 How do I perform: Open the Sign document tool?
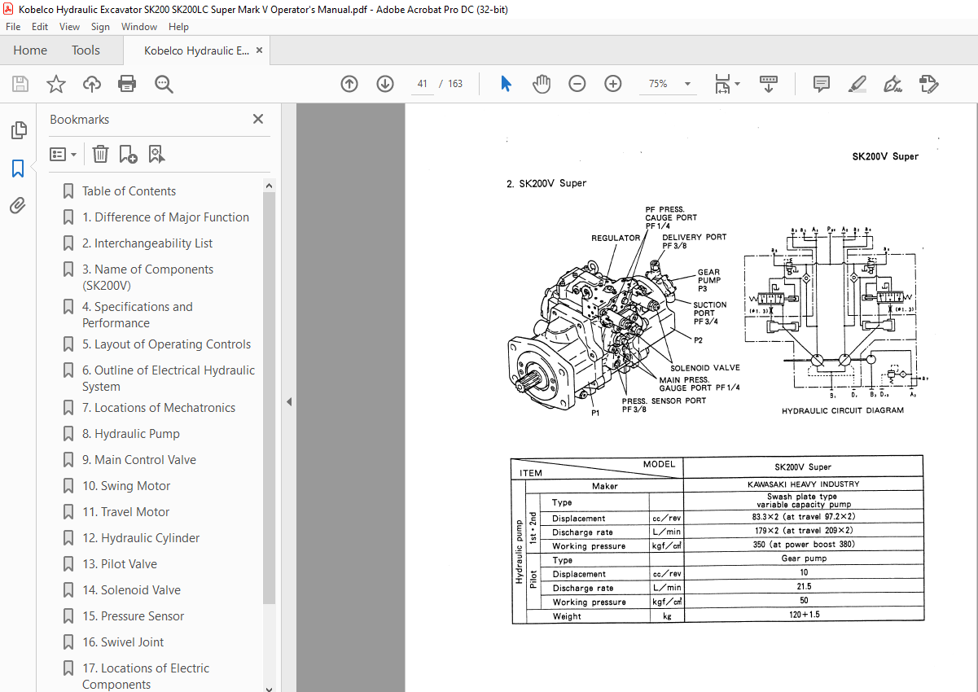coord(892,84)
